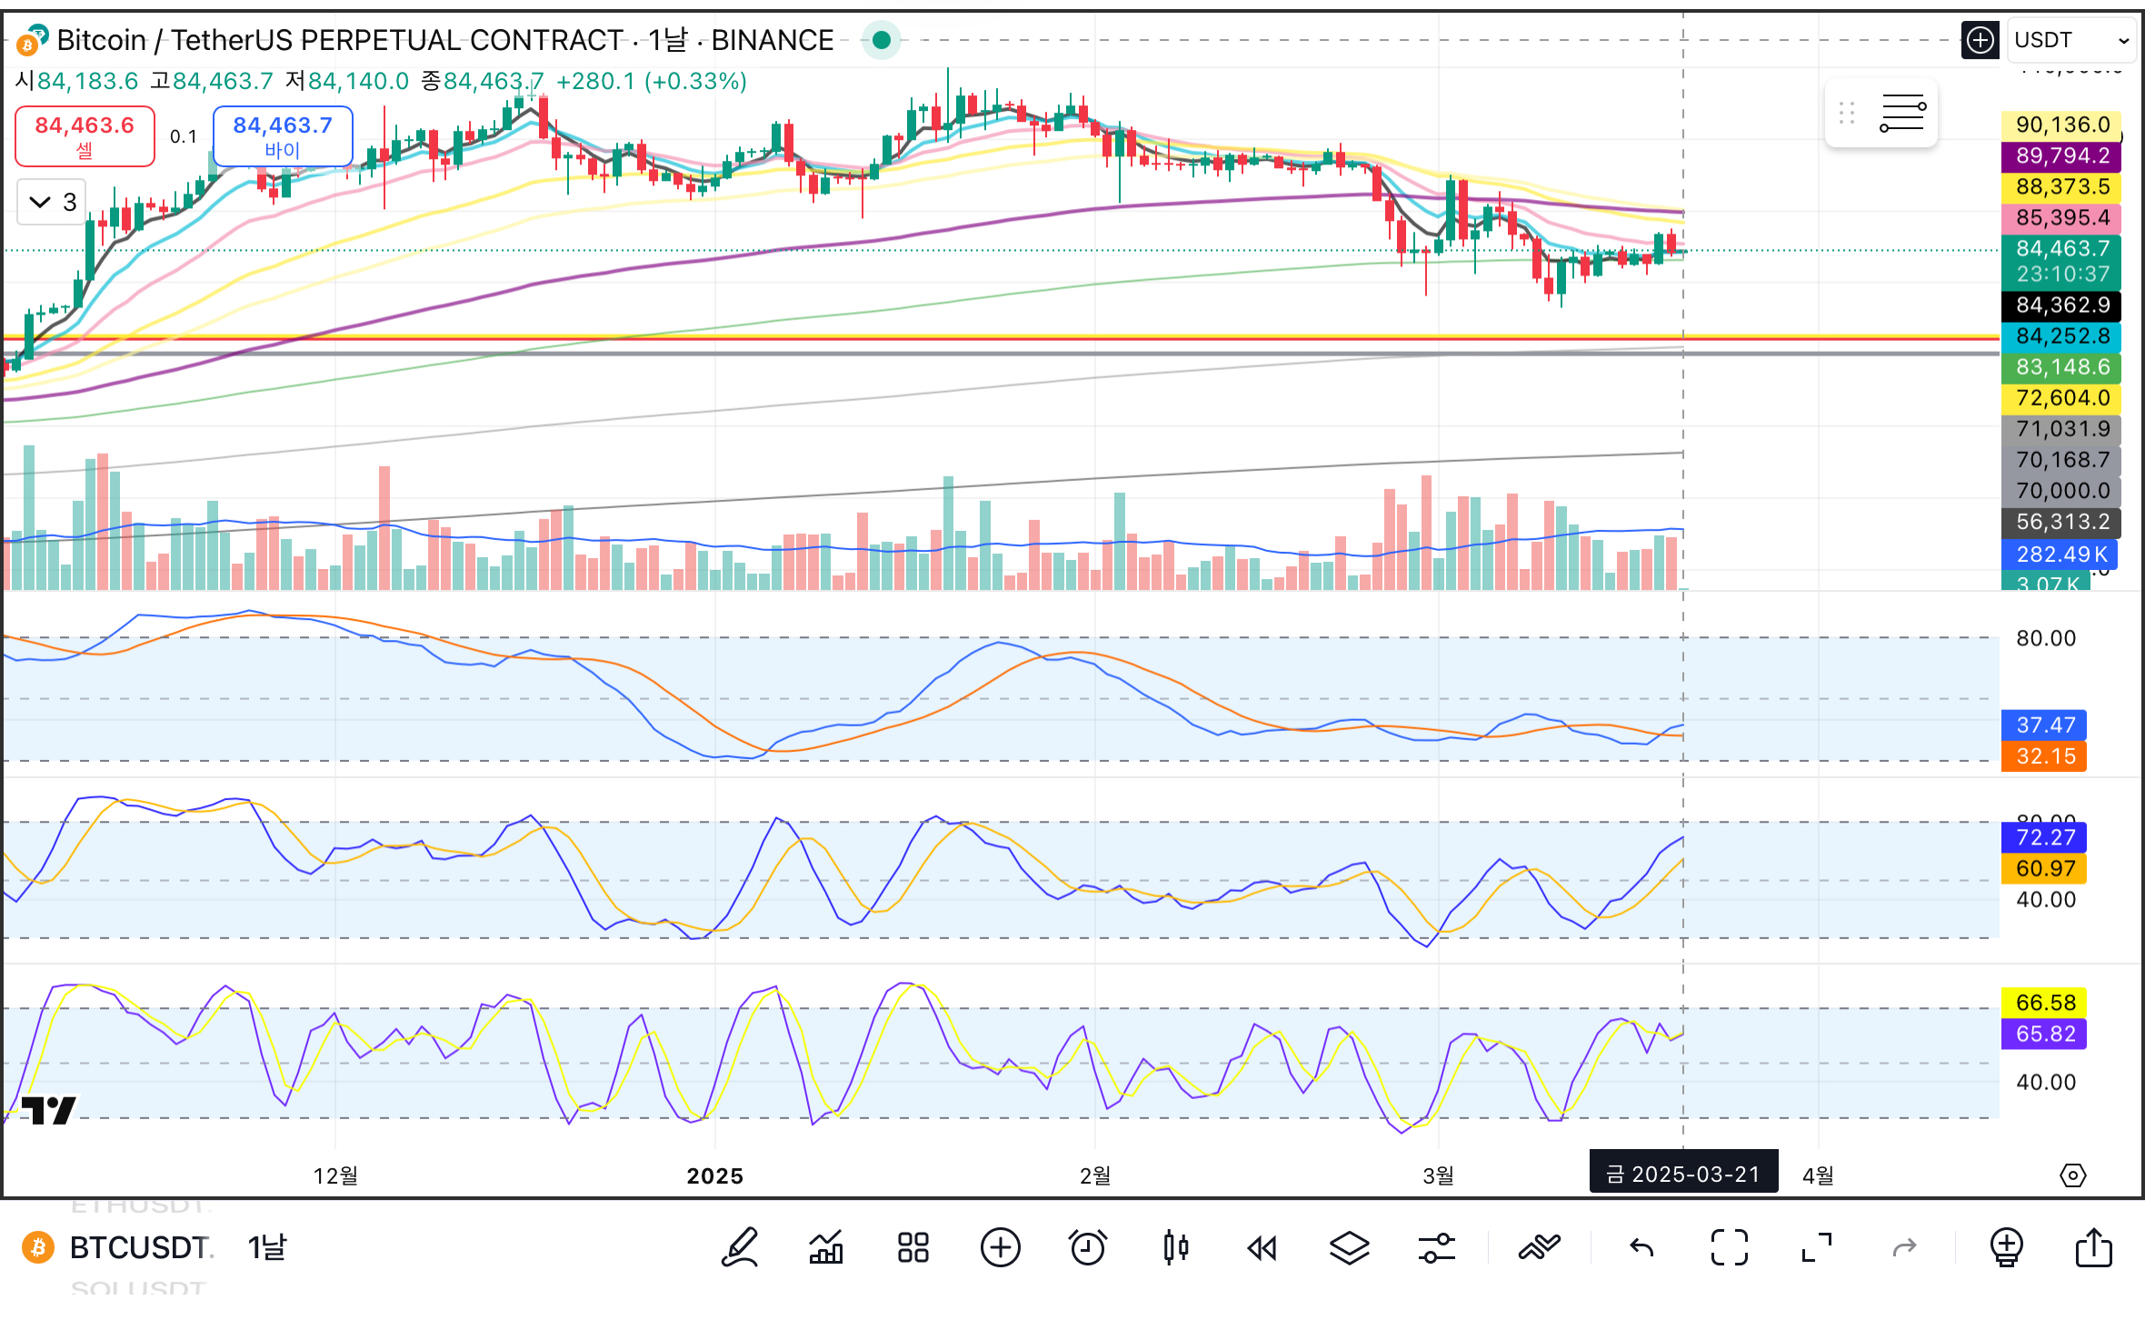Open the indicators chart icon
The height and width of the screenshot is (1340, 2145).
(x=826, y=1247)
